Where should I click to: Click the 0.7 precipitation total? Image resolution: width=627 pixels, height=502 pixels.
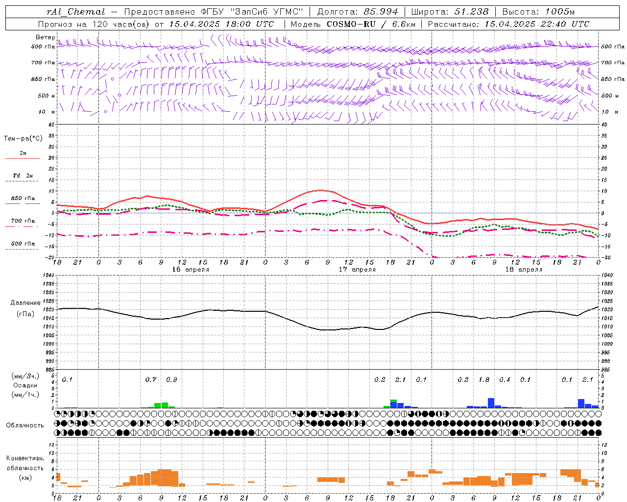coord(151,380)
